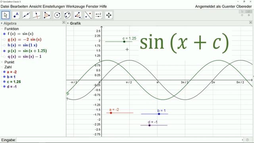Select q(x) = sin(x) − 1 entry
Image resolution: width=254 pixels, height=143 pixels.
[x=25, y=56]
